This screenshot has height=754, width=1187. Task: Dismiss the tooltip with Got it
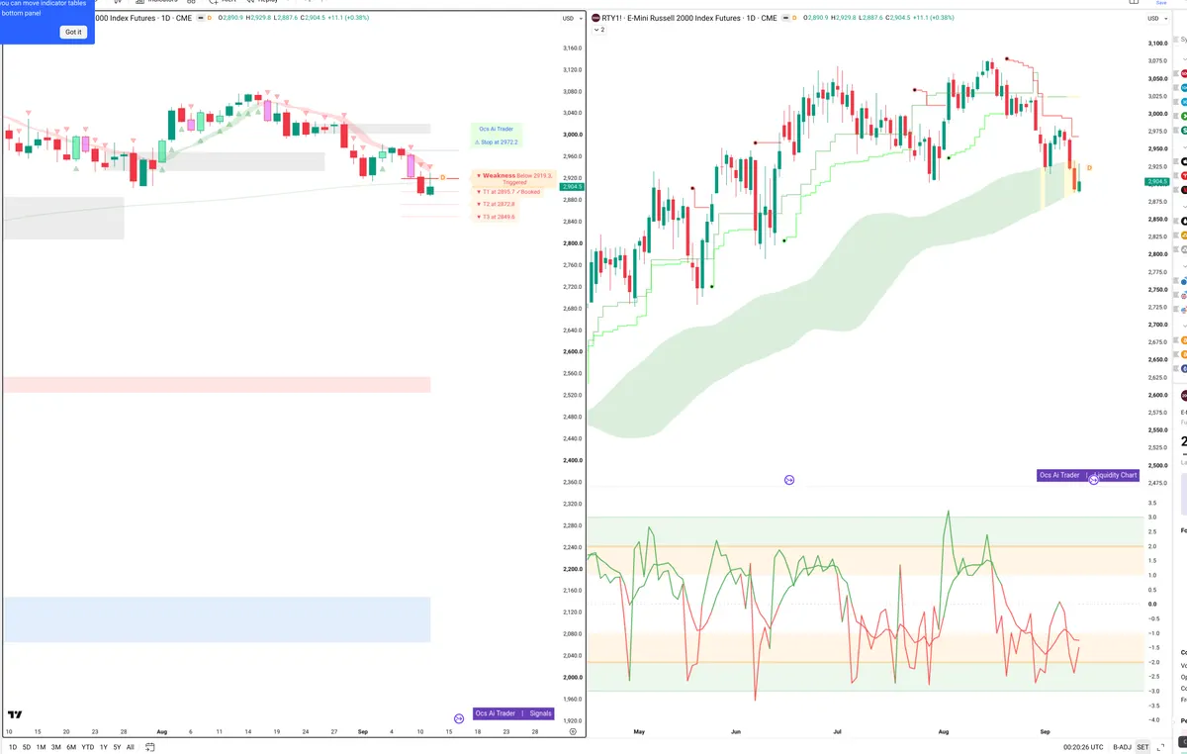[x=73, y=32]
